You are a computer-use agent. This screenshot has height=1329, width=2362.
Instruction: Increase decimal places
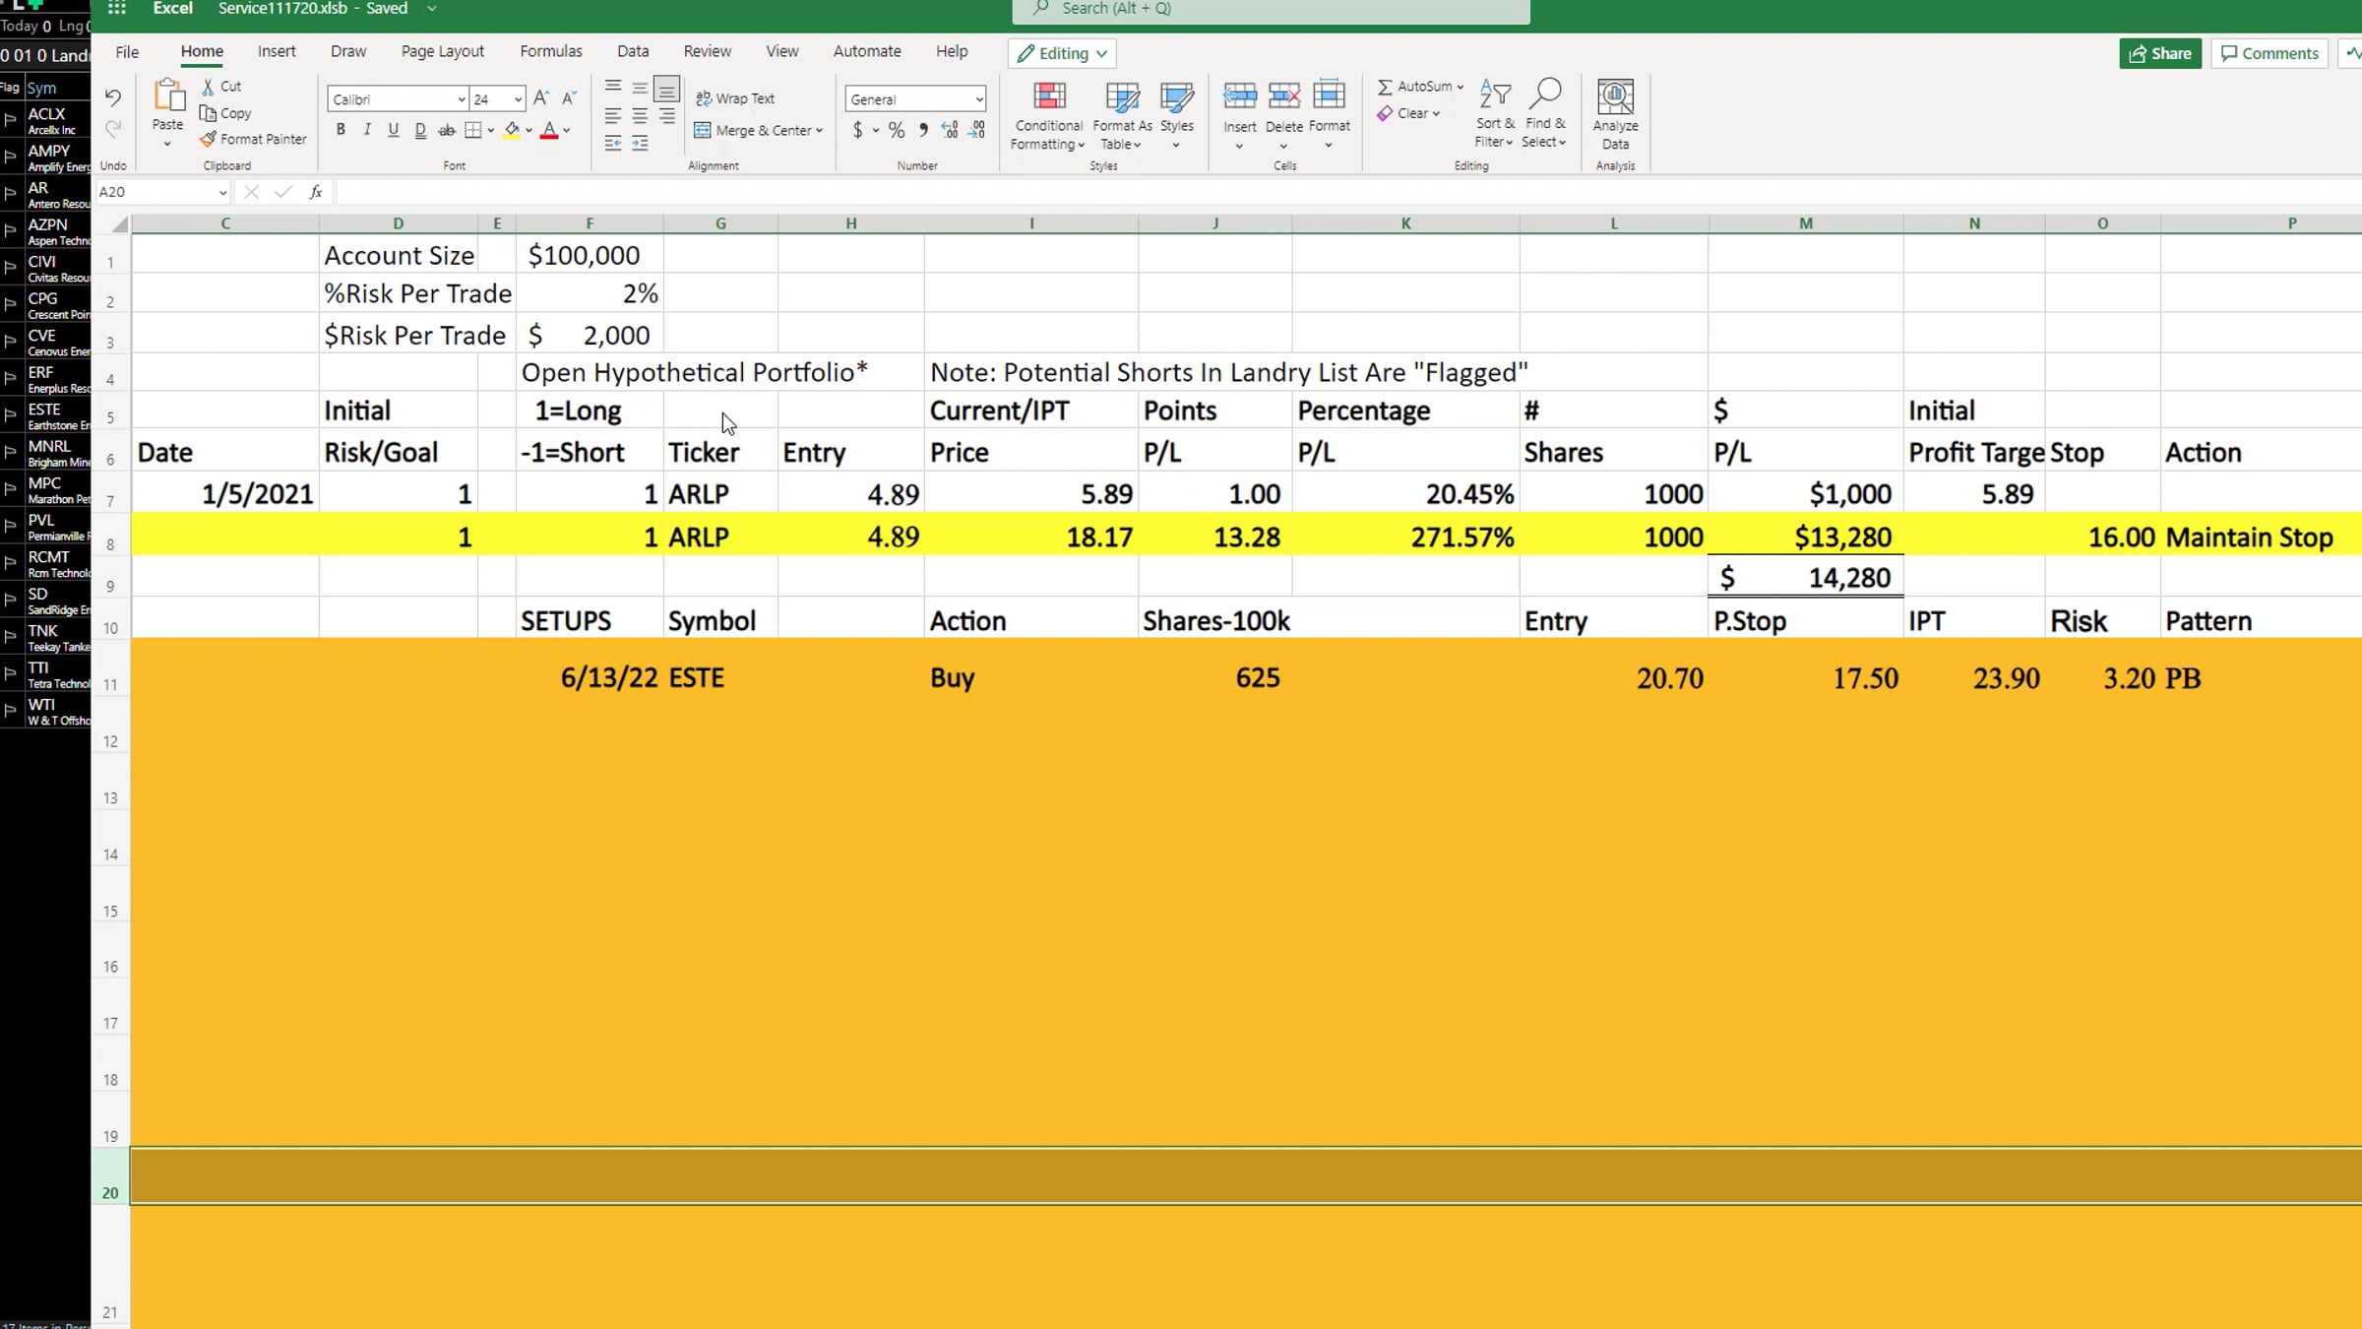[950, 130]
